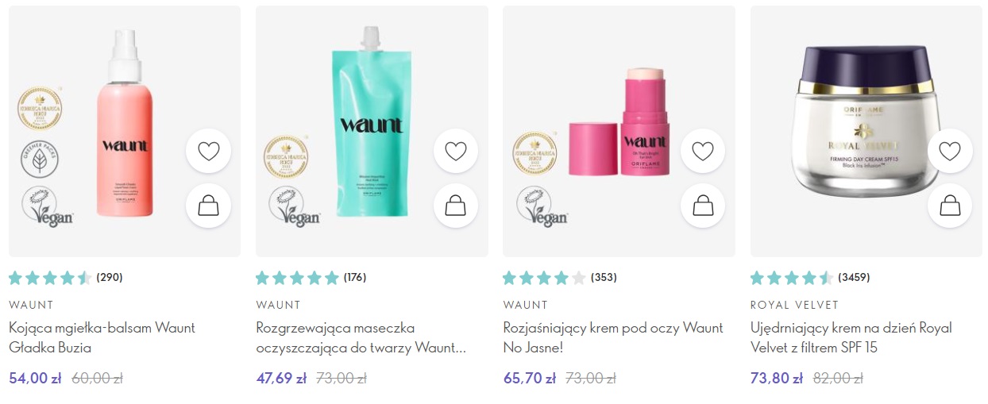The height and width of the screenshot is (404, 988).
Task: Open Rozgrzewająca maseczka oczyszczająca product title
Action: point(361,337)
